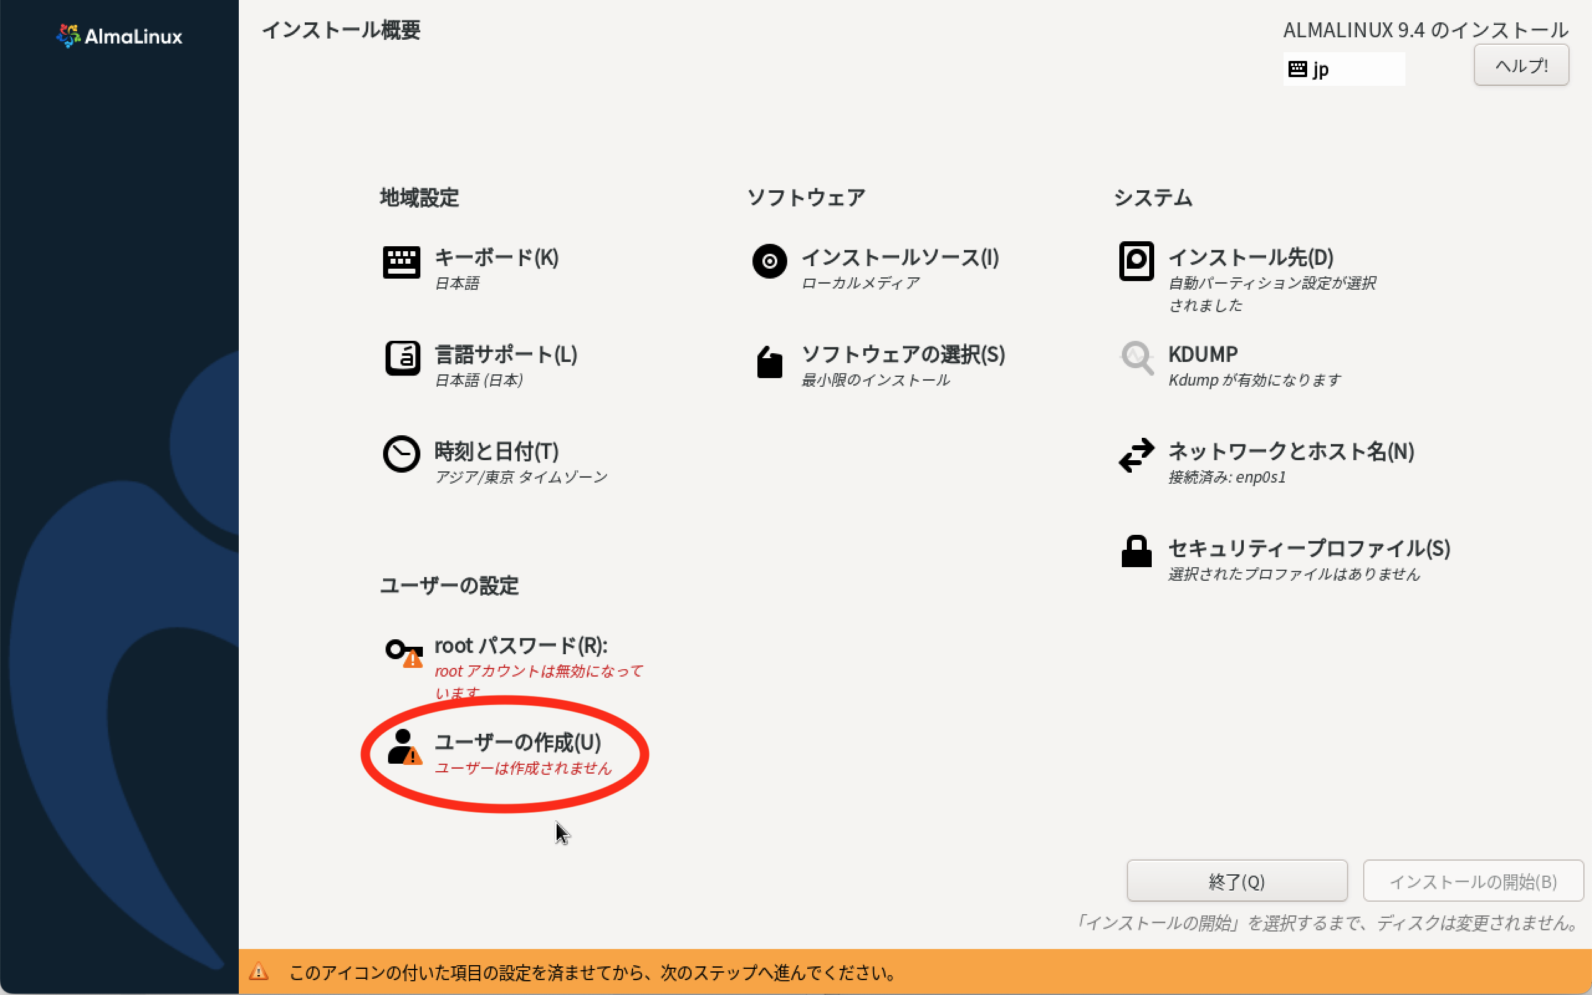Image resolution: width=1592 pixels, height=995 pixels.
Task: Click the AlmaLinux logo in sidebar
Action: (119, 35)
